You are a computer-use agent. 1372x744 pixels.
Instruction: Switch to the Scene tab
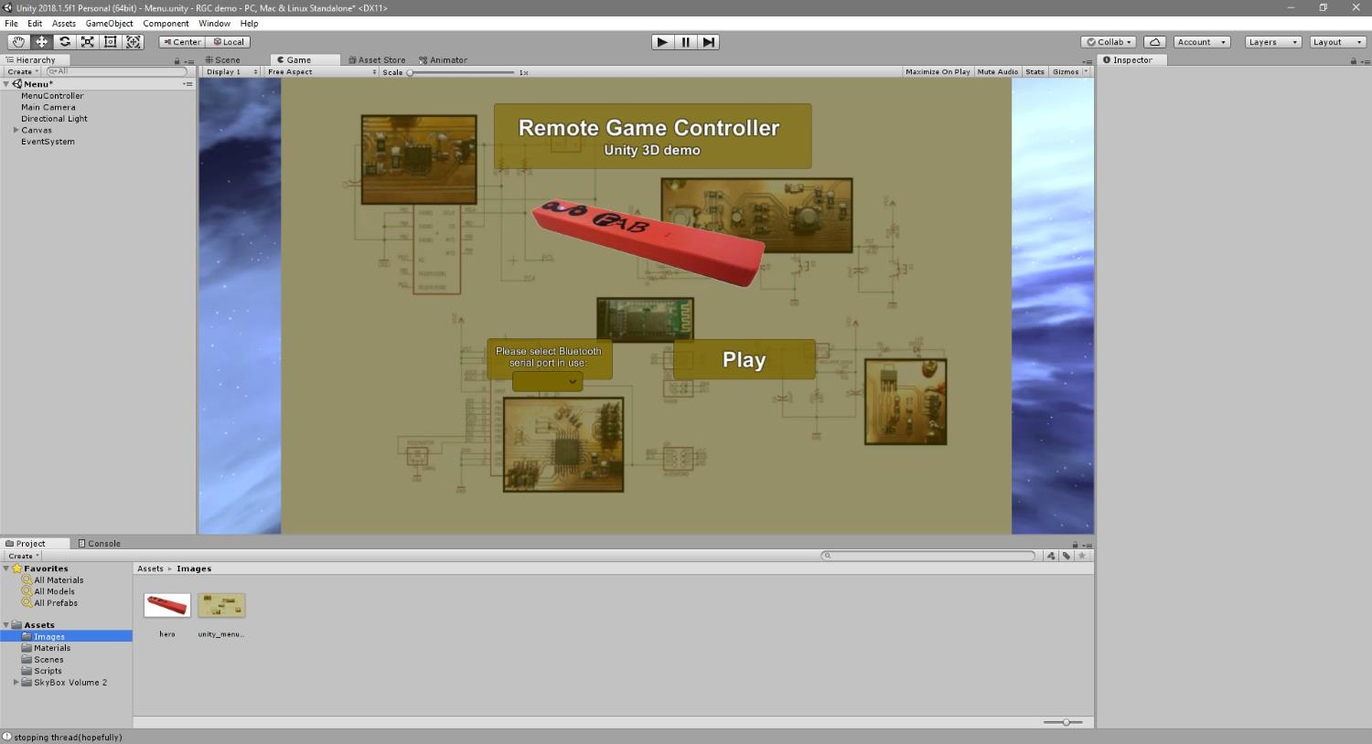(x=223, y=60)
